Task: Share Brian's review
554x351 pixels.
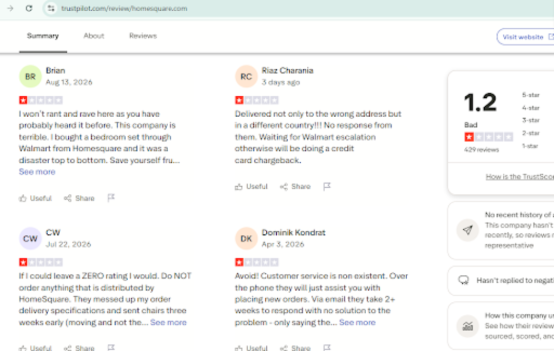Action: click(79, 198)
